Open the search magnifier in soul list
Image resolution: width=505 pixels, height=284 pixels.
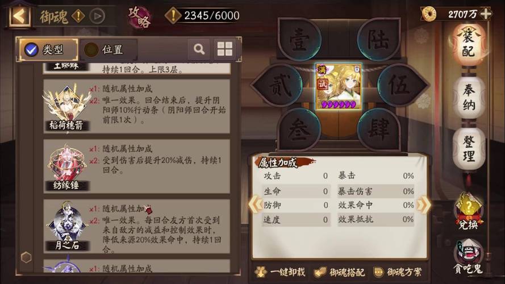[199, 49]
